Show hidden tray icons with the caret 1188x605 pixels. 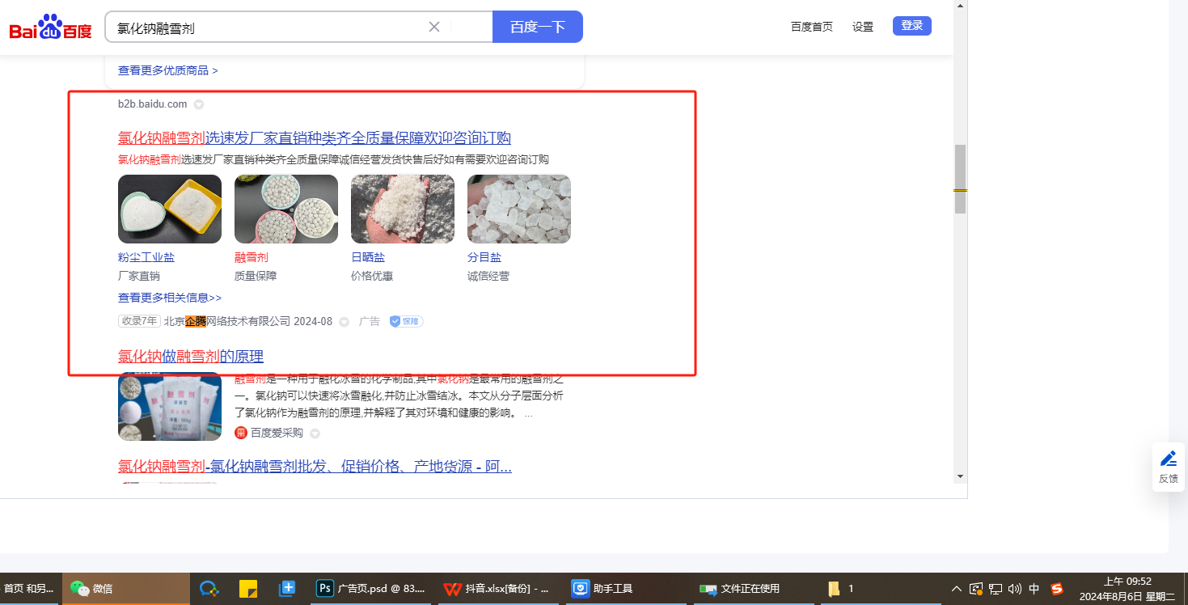click(x=957, y=589)
